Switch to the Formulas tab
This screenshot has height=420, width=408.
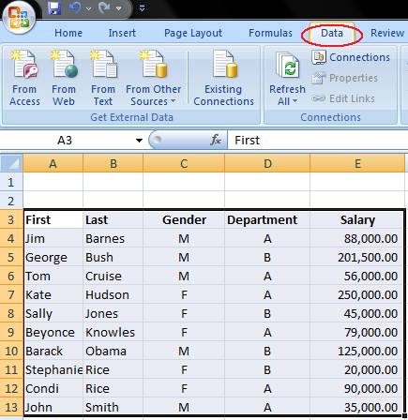point(270,33)
